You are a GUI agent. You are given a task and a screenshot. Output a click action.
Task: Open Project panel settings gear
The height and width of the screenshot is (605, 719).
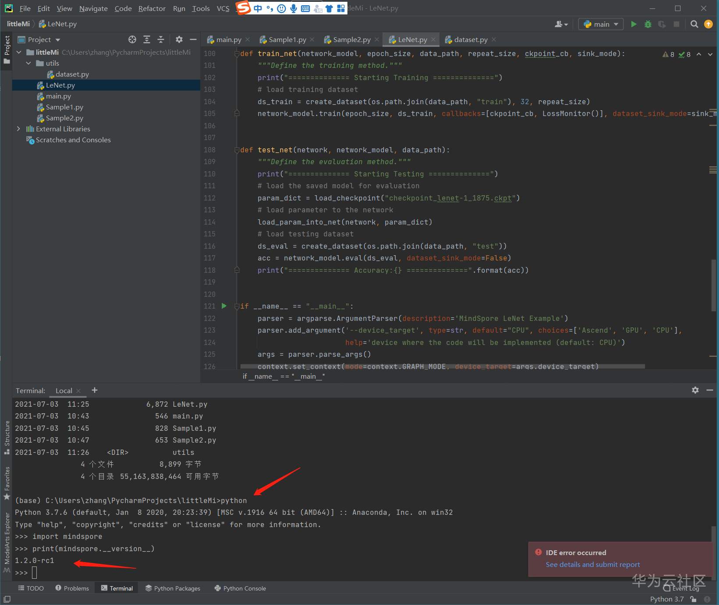[x=179, y=39]
